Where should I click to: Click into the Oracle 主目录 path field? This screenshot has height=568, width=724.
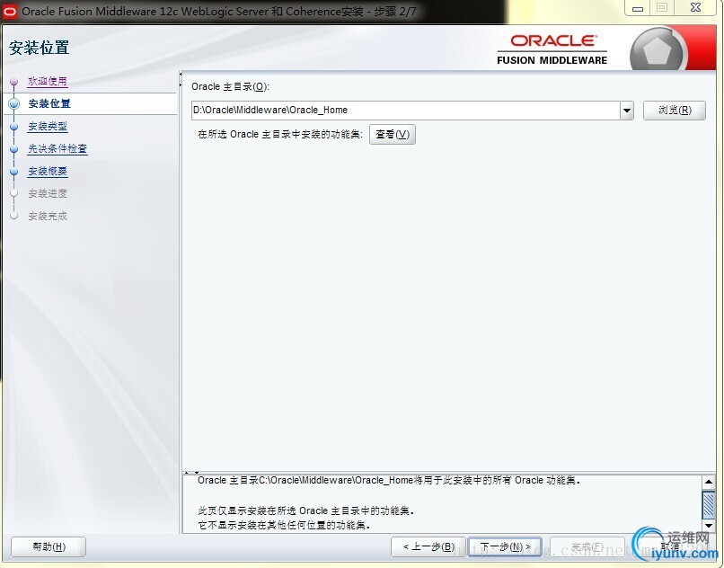(x=405, y=110)
